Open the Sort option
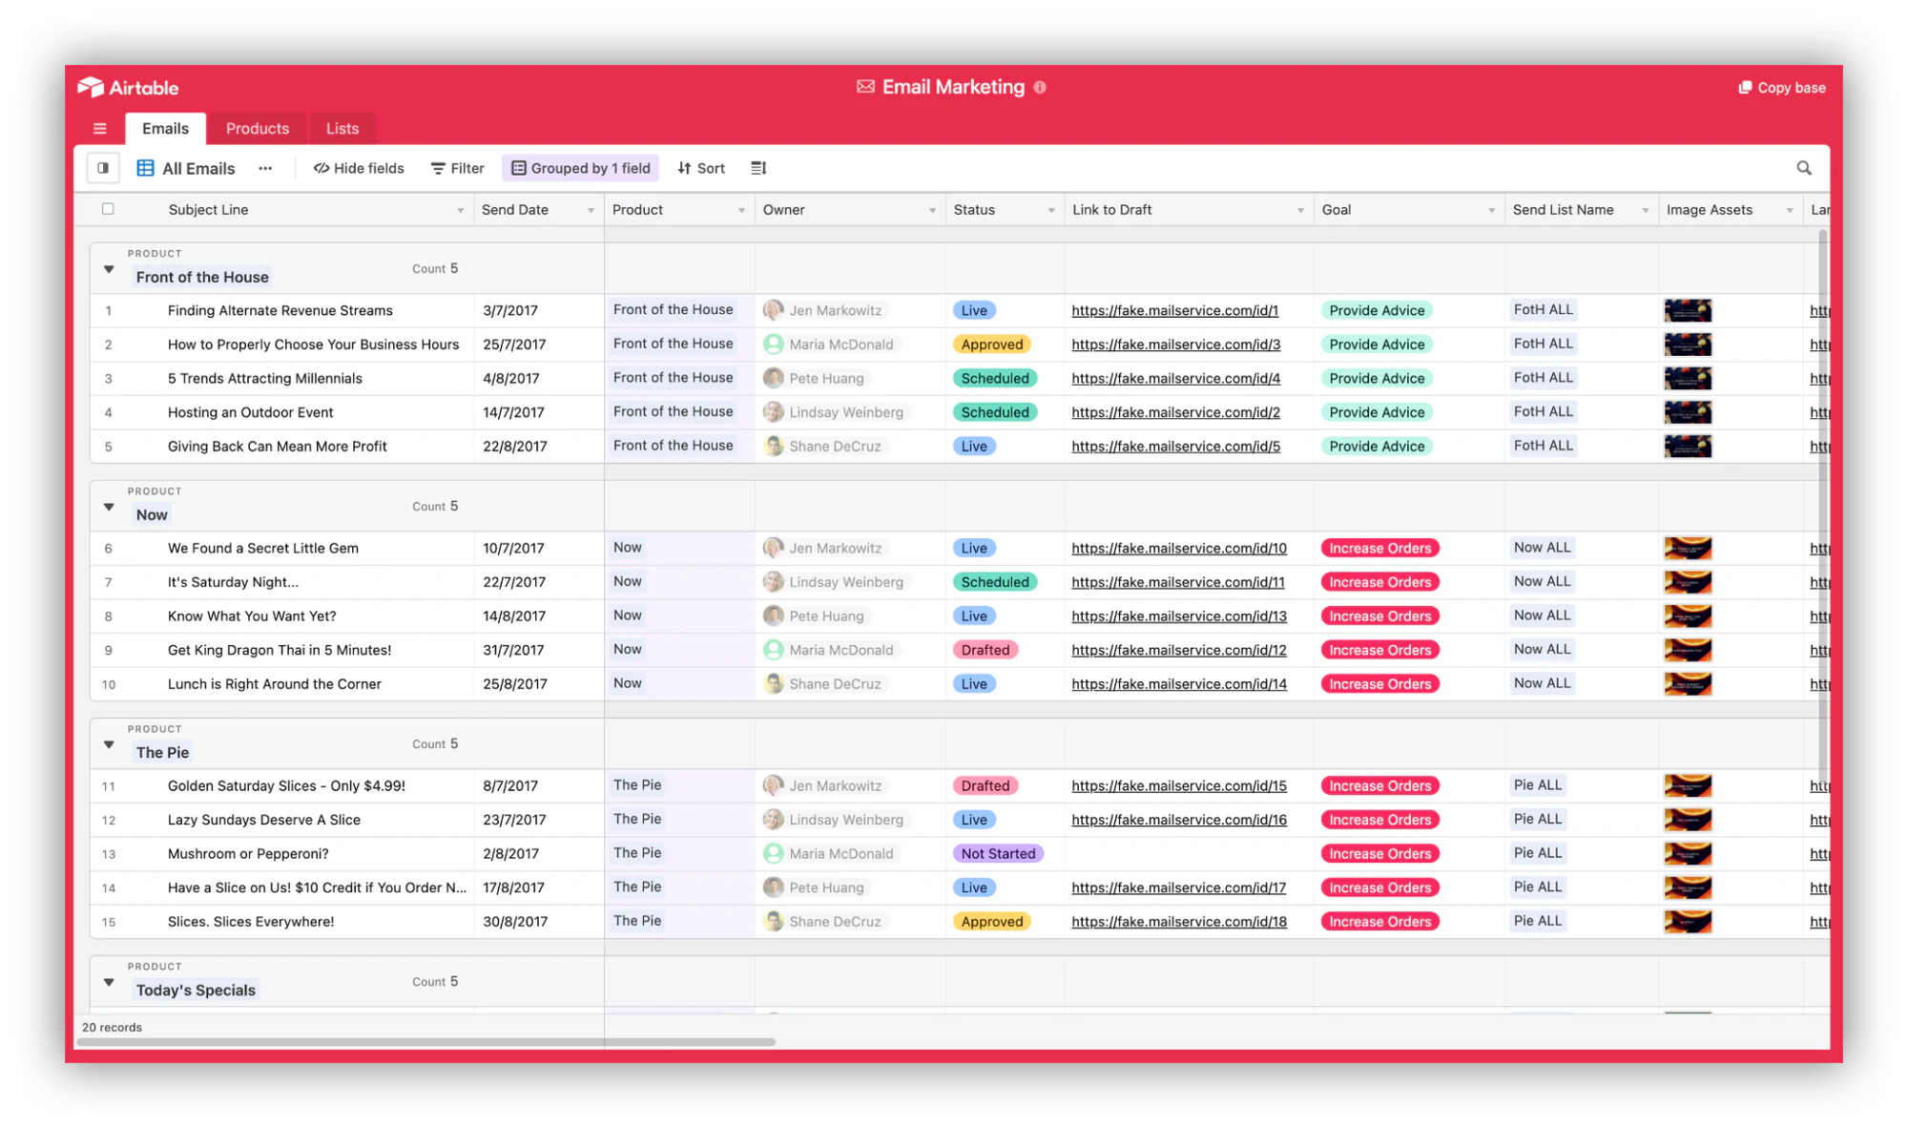Viewport: 1908px width, 1128px height. click(x=701, y=168)
